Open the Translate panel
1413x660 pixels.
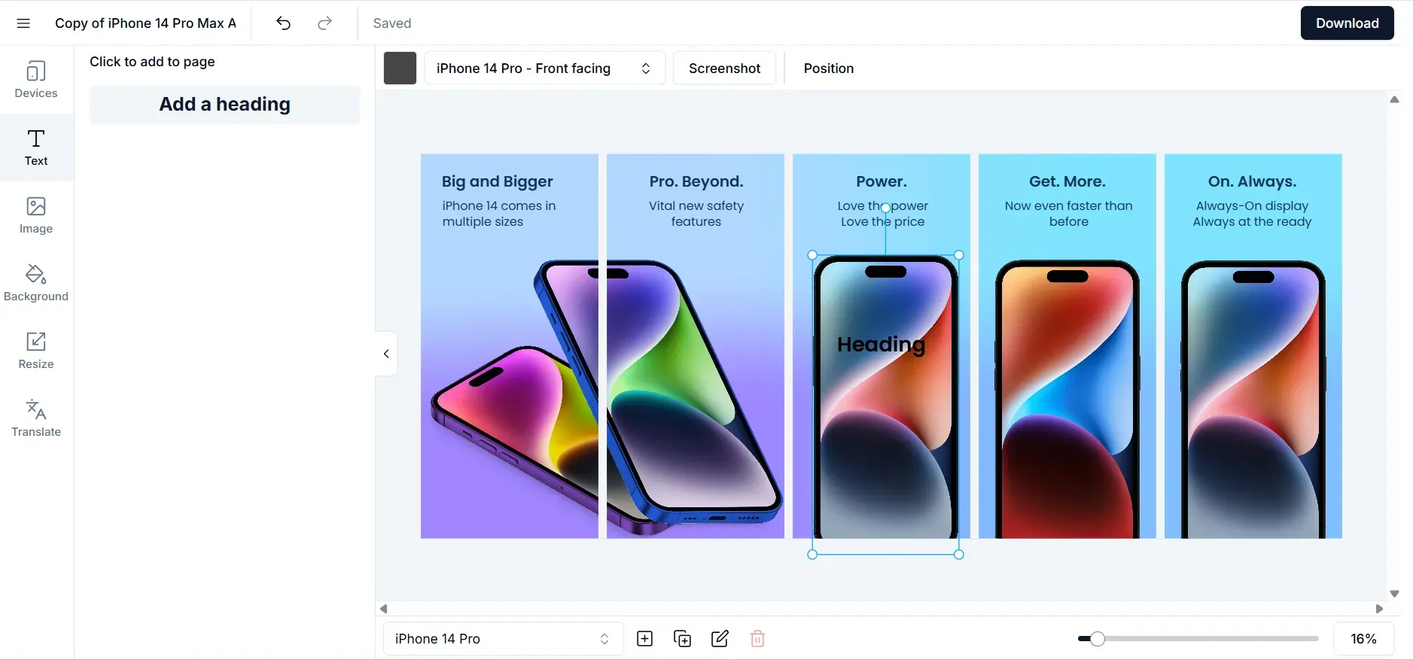(36, 418)
